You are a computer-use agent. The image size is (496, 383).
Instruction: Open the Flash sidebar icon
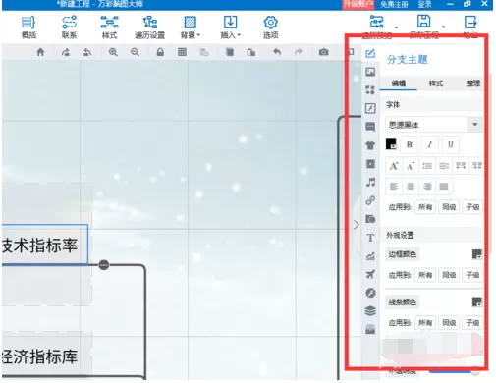pyautogui.click(x=370, y=108)
